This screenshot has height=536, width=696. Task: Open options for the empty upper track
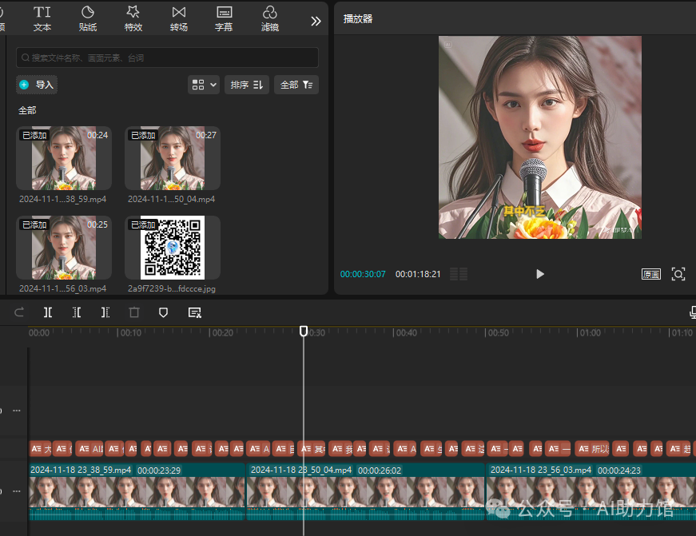(17, 411)
